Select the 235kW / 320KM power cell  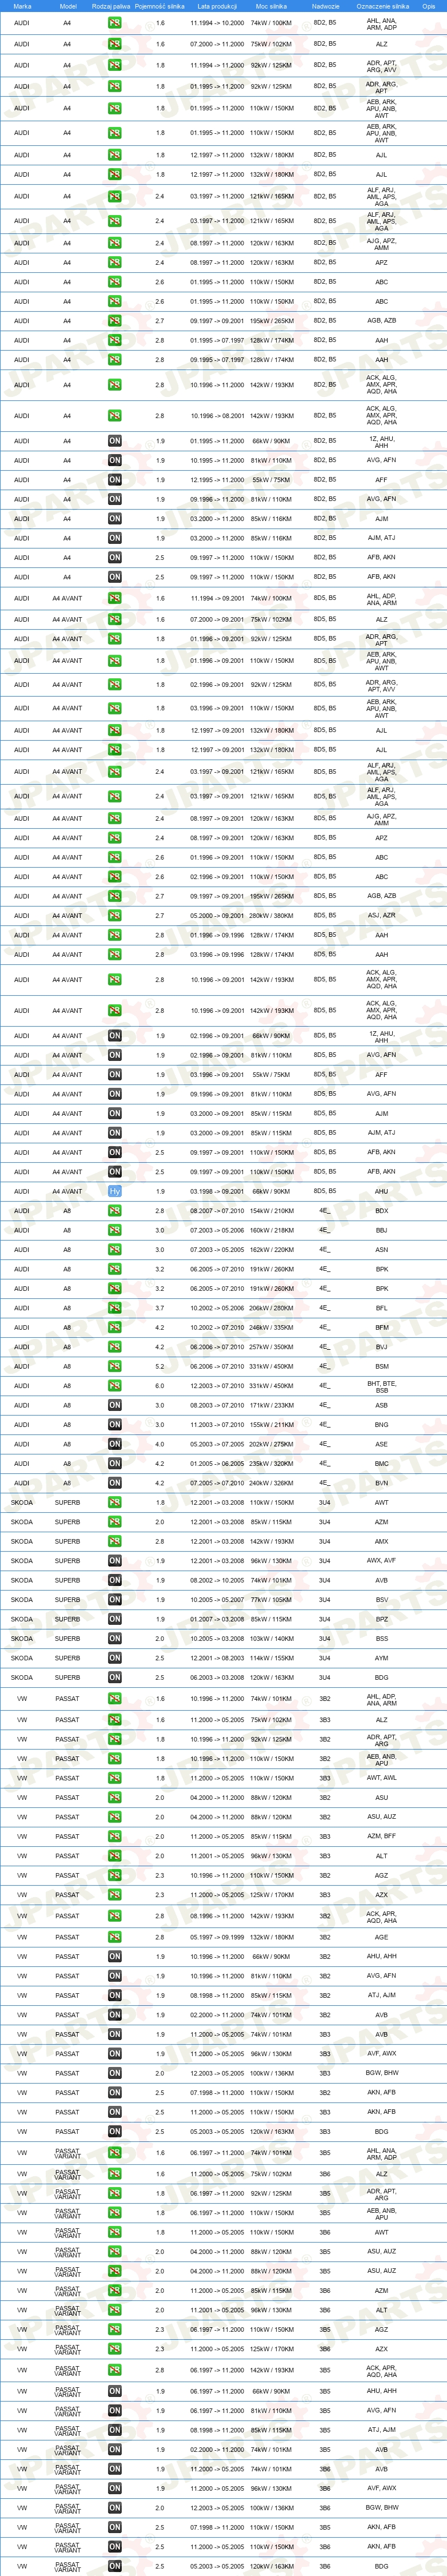pyautogui.click(x=272, y=1464)
